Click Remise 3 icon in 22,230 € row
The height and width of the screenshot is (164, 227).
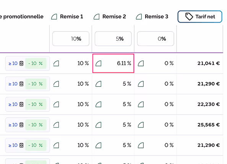click(141, 104)
